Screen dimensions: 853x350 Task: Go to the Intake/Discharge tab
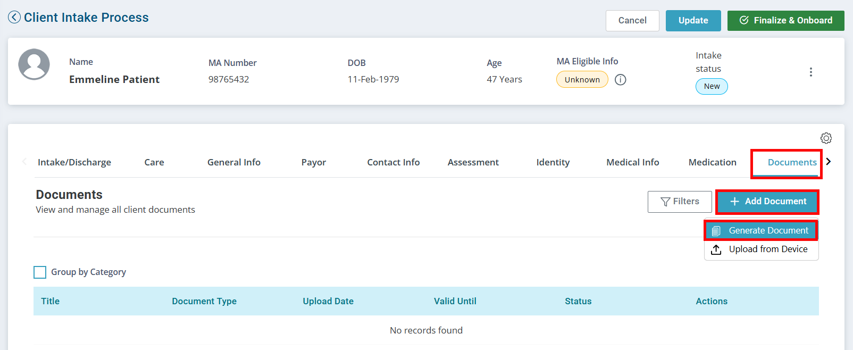[74, 162]
